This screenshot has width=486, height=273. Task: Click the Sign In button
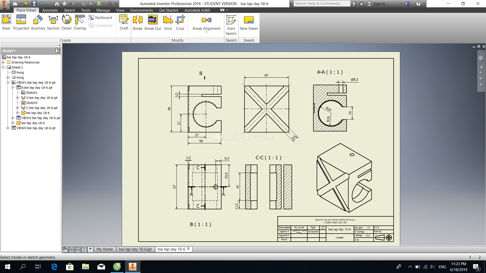(376, 4)
